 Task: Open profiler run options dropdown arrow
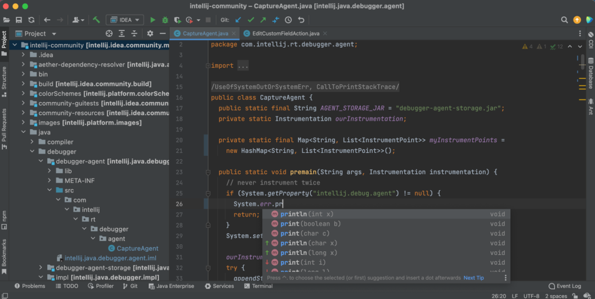[x=198, y=20]
